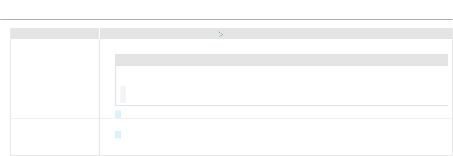This screenshot has width=453, height=156.
Task: Click the blank area right of gray block
Action: (x=287, y=94)
